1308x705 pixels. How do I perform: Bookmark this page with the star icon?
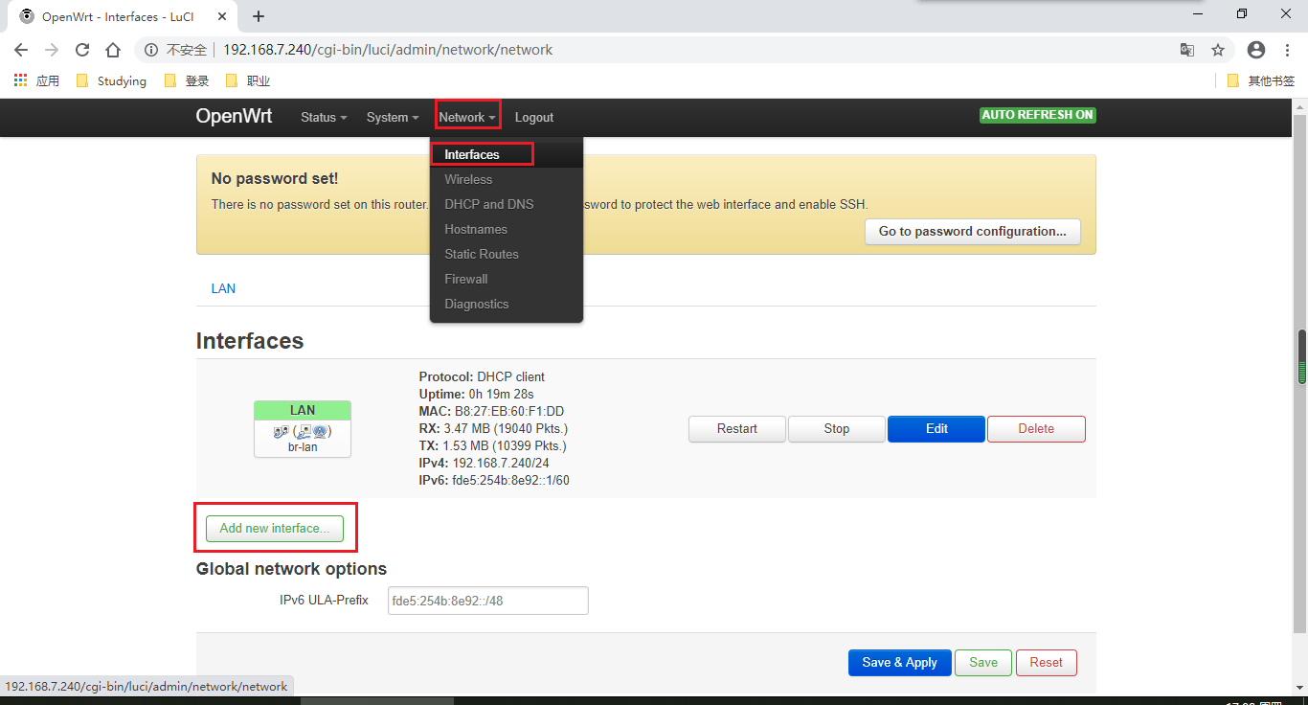1218,50
